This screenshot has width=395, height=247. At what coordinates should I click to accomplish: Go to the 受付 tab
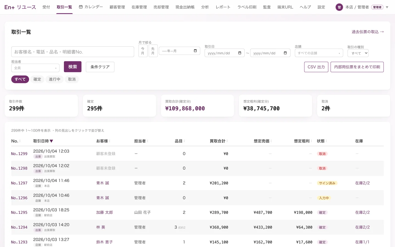[46, 7]
